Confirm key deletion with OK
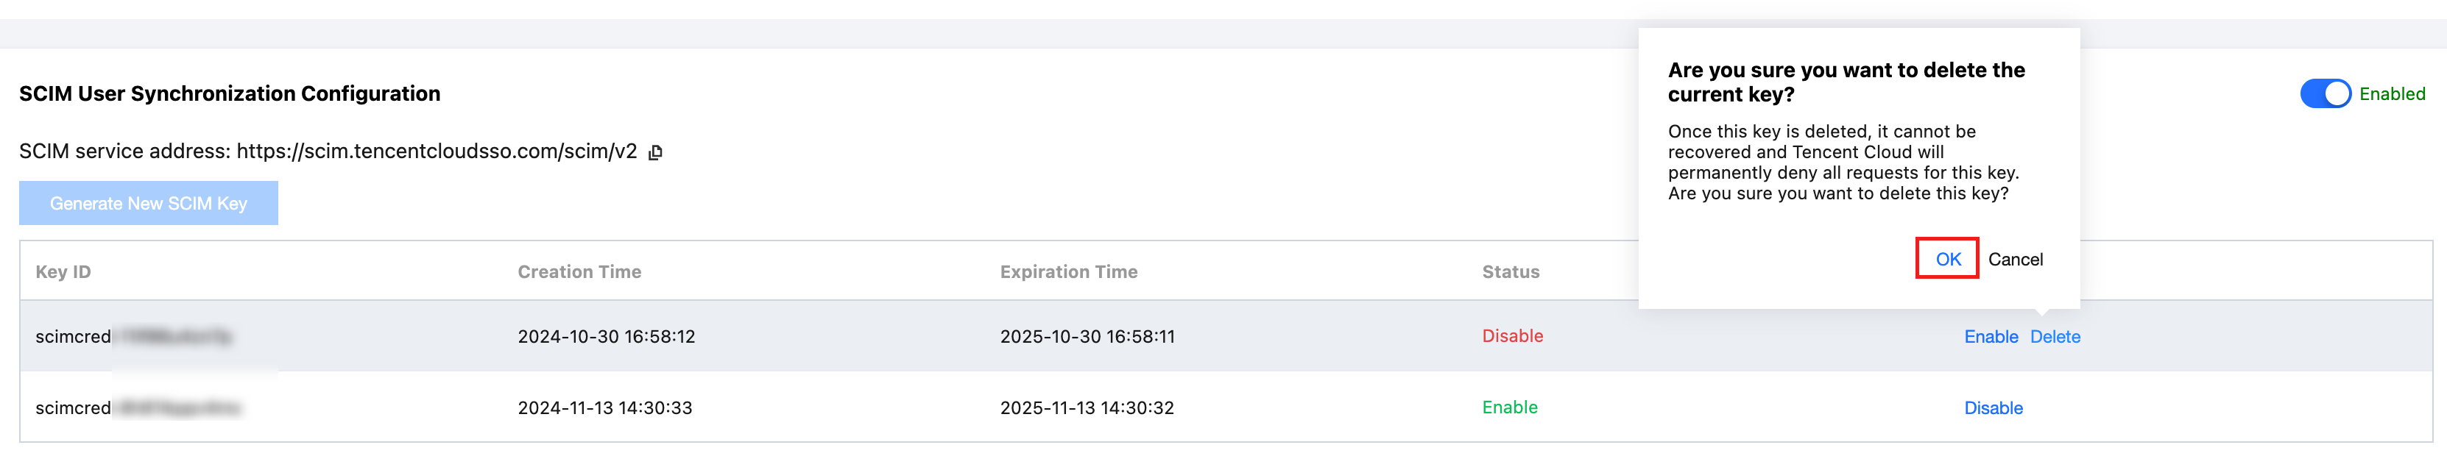The image size is (2447, 456). point(1947,258)
